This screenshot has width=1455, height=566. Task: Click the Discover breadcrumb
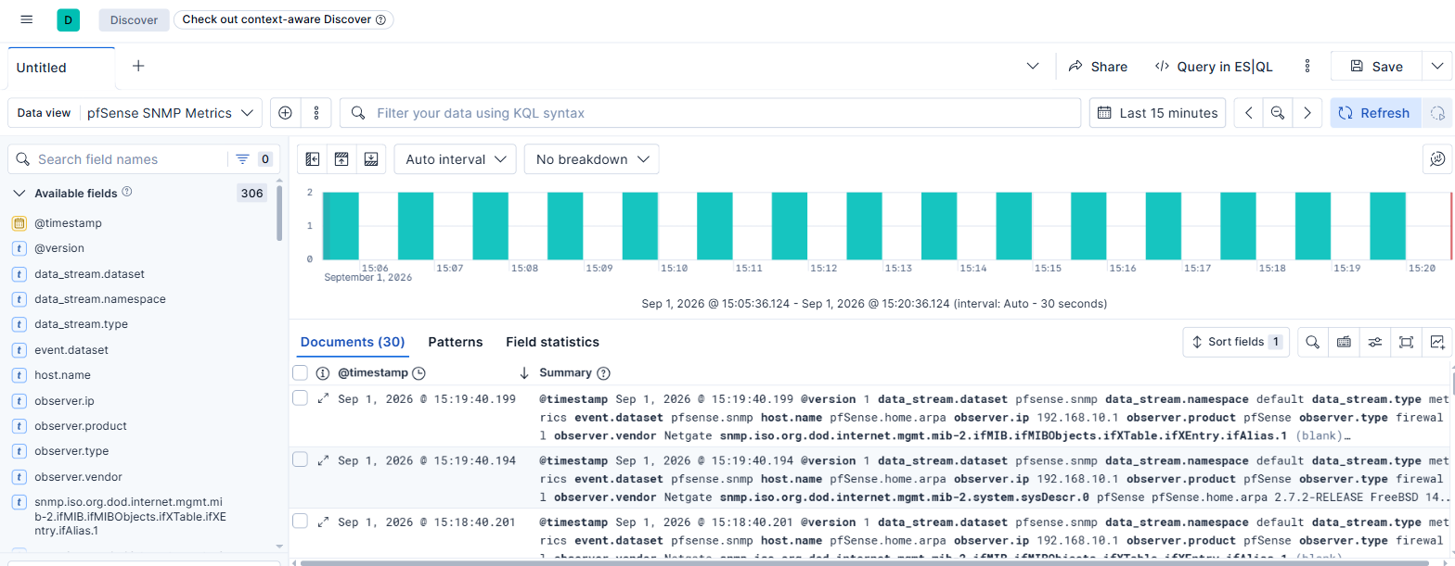coord(134,19)
